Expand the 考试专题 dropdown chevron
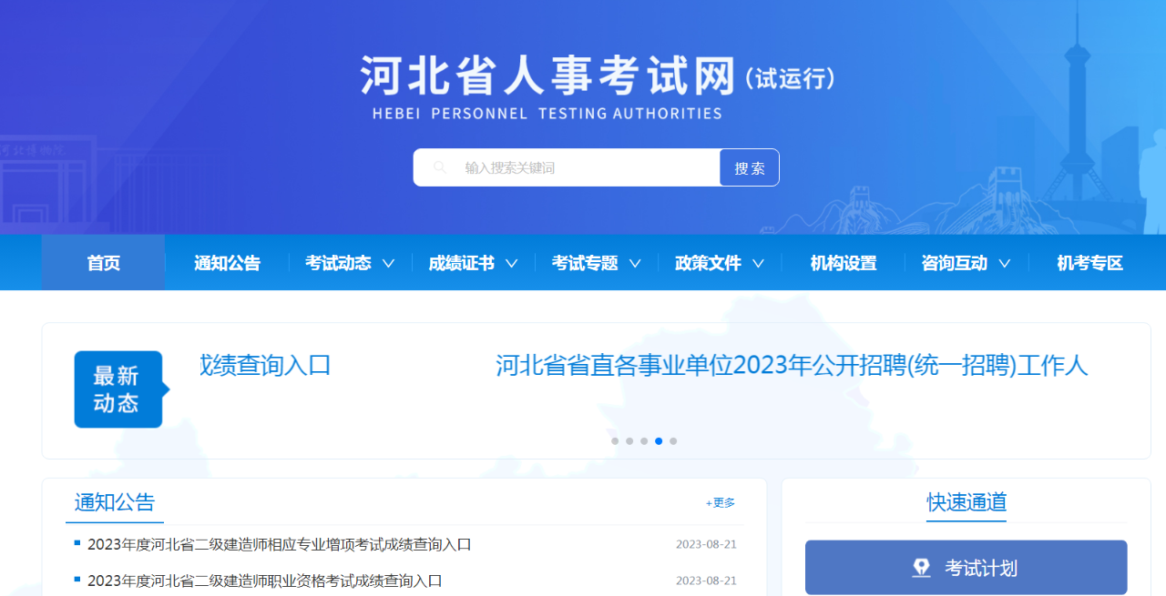This screenshot has height=596, width=1166. point(635,264)
